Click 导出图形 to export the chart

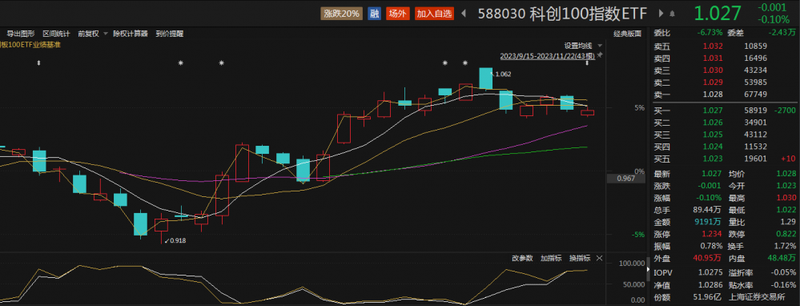pyautogui.click(x=20, y=34)
